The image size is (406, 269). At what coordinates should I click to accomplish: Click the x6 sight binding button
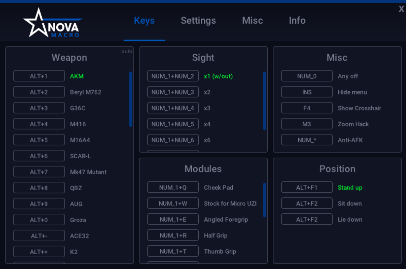click(x=173, y=140)
